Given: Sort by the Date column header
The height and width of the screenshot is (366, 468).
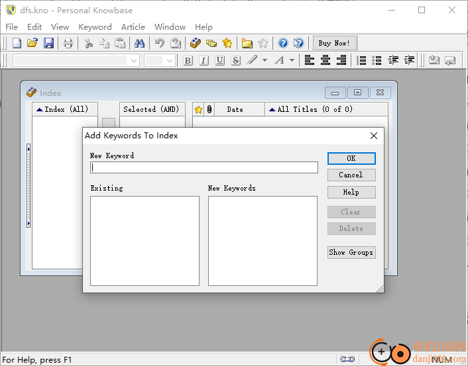Looking at the screenshot, I should coord(240,109).
